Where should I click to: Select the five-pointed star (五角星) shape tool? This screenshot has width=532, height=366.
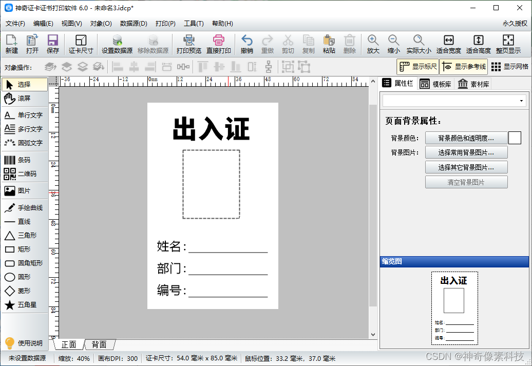(25, 305)
